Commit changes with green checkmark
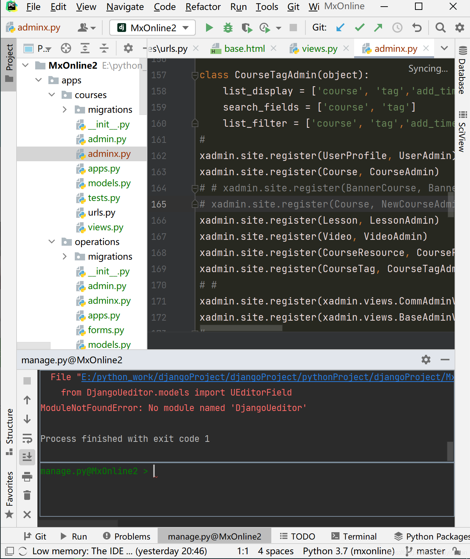This screenshot has height=559, width=470. 360,28
